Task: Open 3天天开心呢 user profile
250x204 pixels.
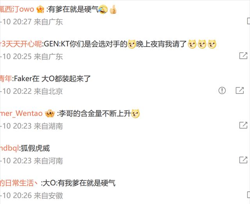Action: (x=21, y=44)
